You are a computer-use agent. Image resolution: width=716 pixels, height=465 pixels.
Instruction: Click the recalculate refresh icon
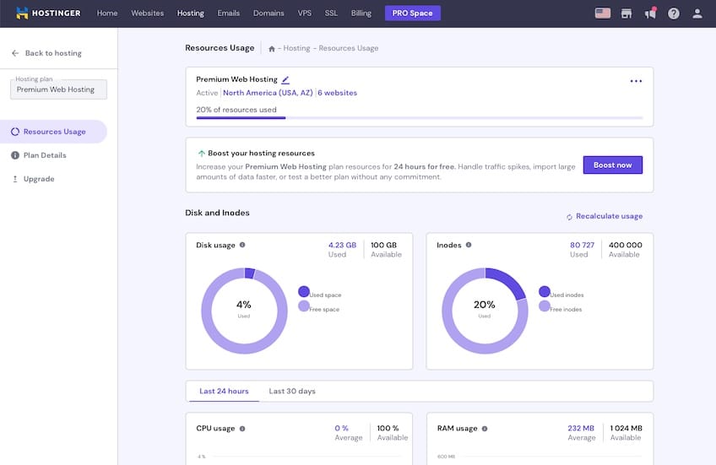(569, 217)
